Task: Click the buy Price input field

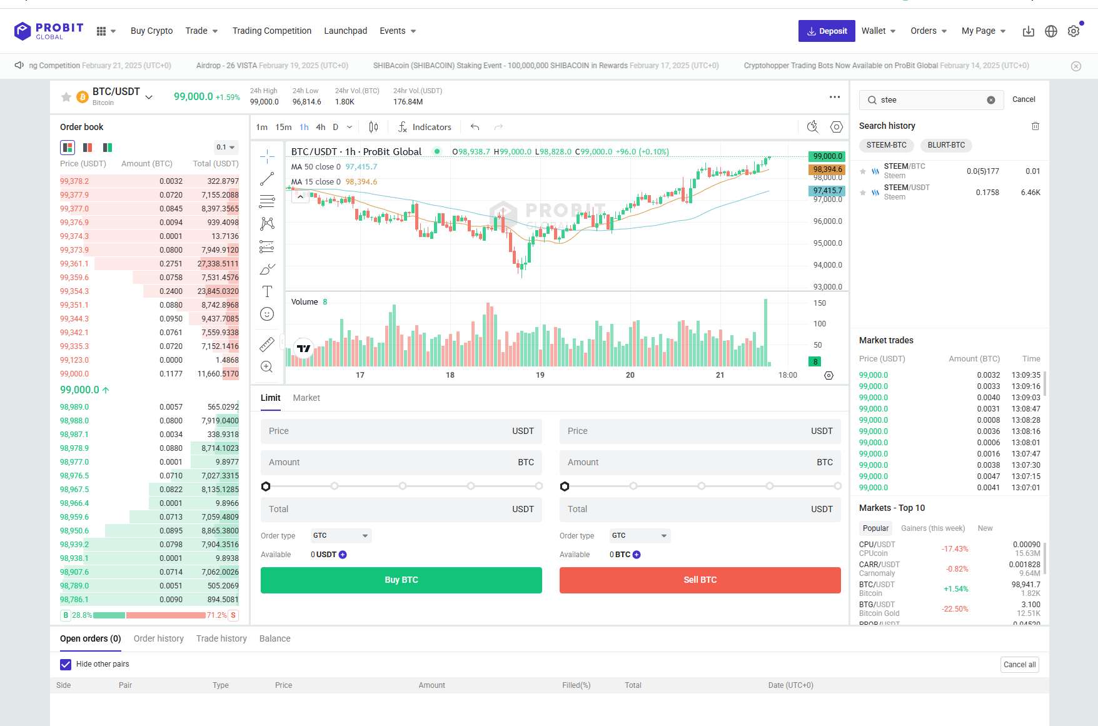Action: (401, 431)
